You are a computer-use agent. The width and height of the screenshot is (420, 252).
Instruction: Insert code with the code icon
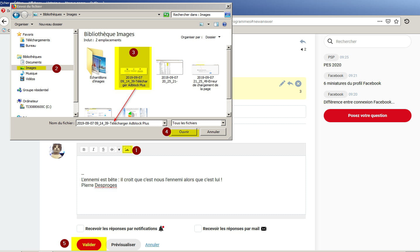[112, 149]
